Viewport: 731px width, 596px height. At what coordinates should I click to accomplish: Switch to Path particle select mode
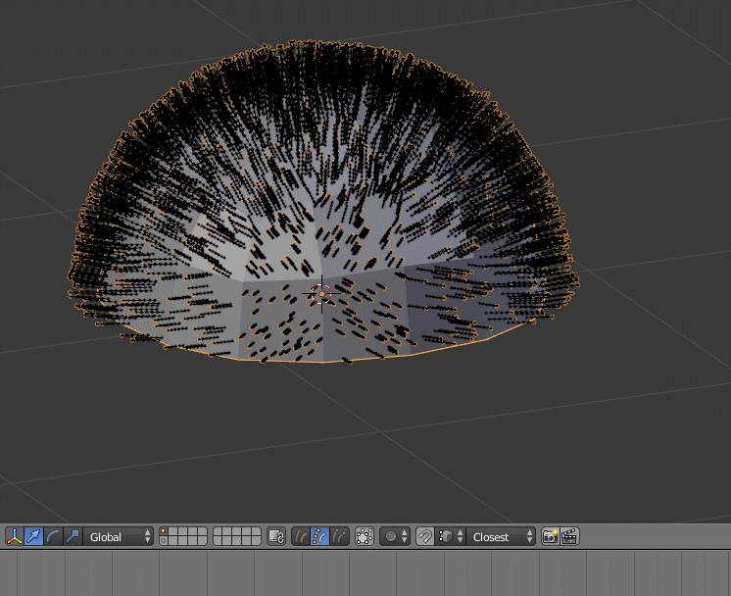click(301, 537)
